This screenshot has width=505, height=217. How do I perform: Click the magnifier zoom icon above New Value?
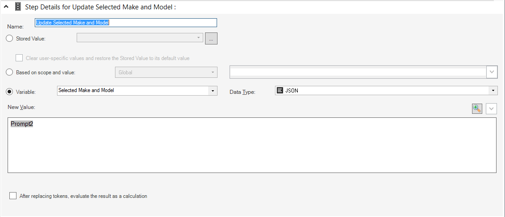477,108
